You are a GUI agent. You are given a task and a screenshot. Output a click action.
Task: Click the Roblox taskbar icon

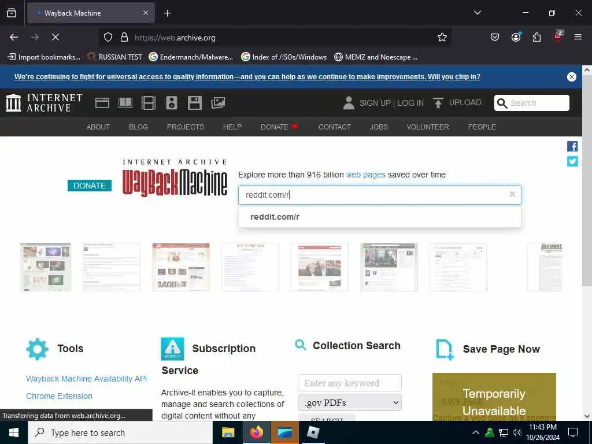point(313,432)
